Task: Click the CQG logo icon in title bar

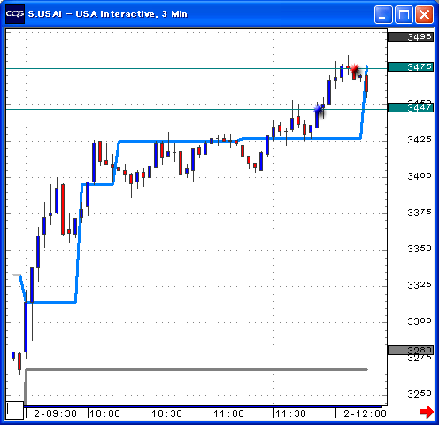Action: tap(15, 14)
